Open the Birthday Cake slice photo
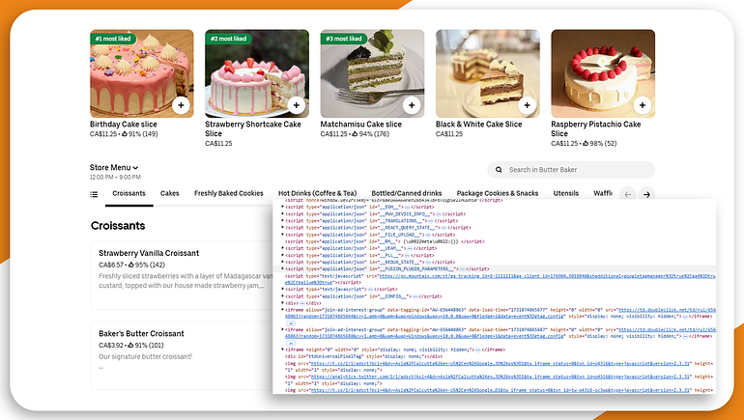Screen dimensions: 744x420 [x=142, y=73]
